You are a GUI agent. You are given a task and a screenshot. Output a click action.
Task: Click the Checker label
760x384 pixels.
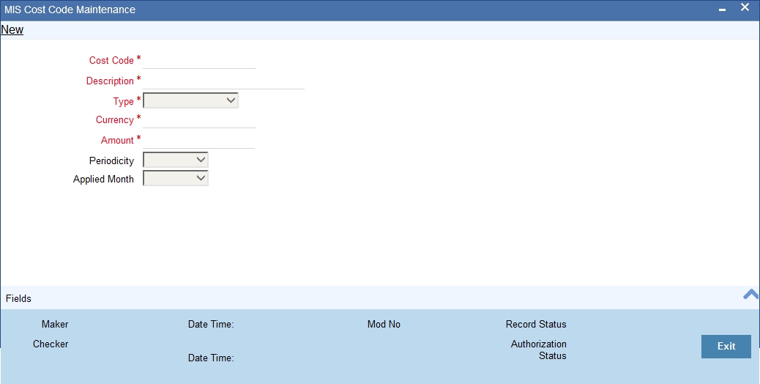tap(51, 344)
